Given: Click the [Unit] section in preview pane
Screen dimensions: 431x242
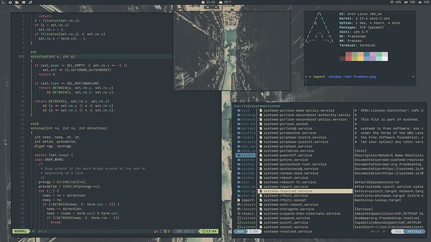Looking at the screenshot, I should [360, 151].
